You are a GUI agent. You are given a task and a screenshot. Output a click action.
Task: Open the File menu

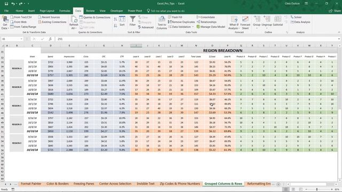6,11
